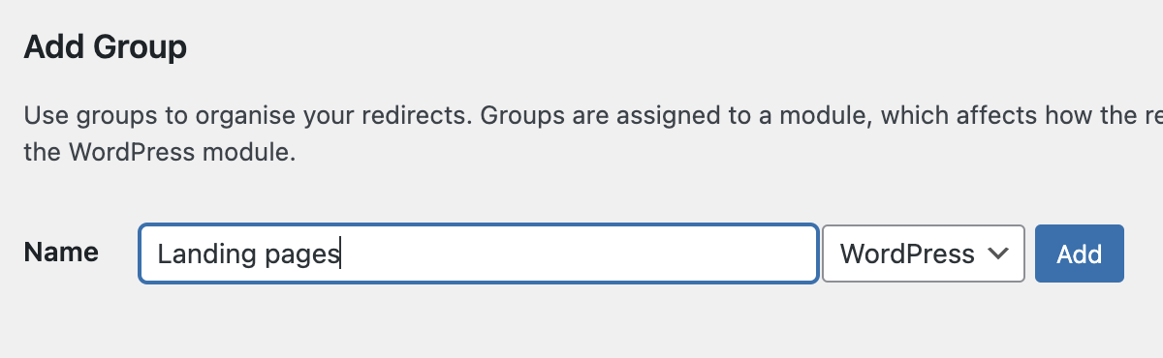Submit the new group with Add
The image size is (1163, 358).
point(1079,254)
